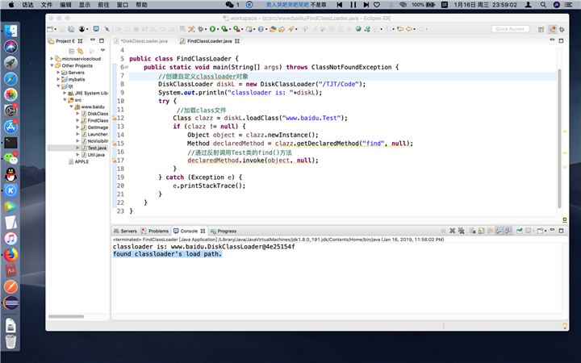This screenshot has height=363, width=581.
Task: Click next track control in menu bar
Action: [x=366, y=5]
